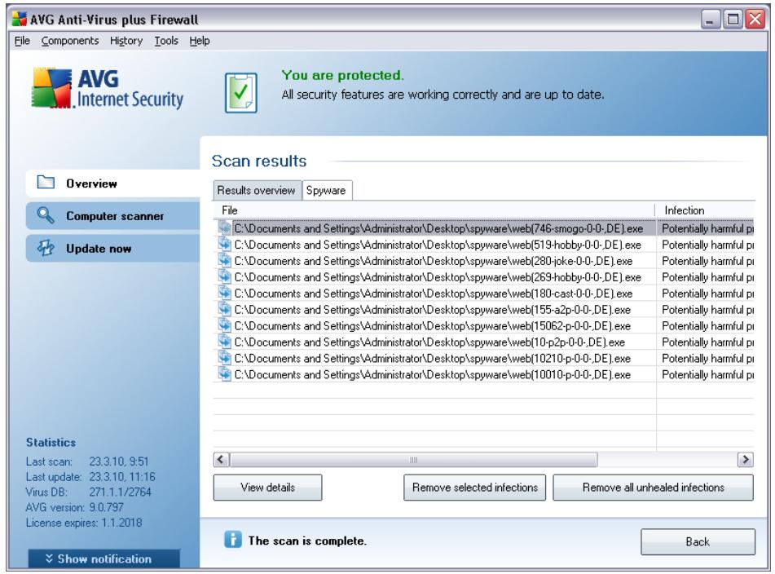Click Remove selected infections
775x574 pixels.
tap(474, 488)
